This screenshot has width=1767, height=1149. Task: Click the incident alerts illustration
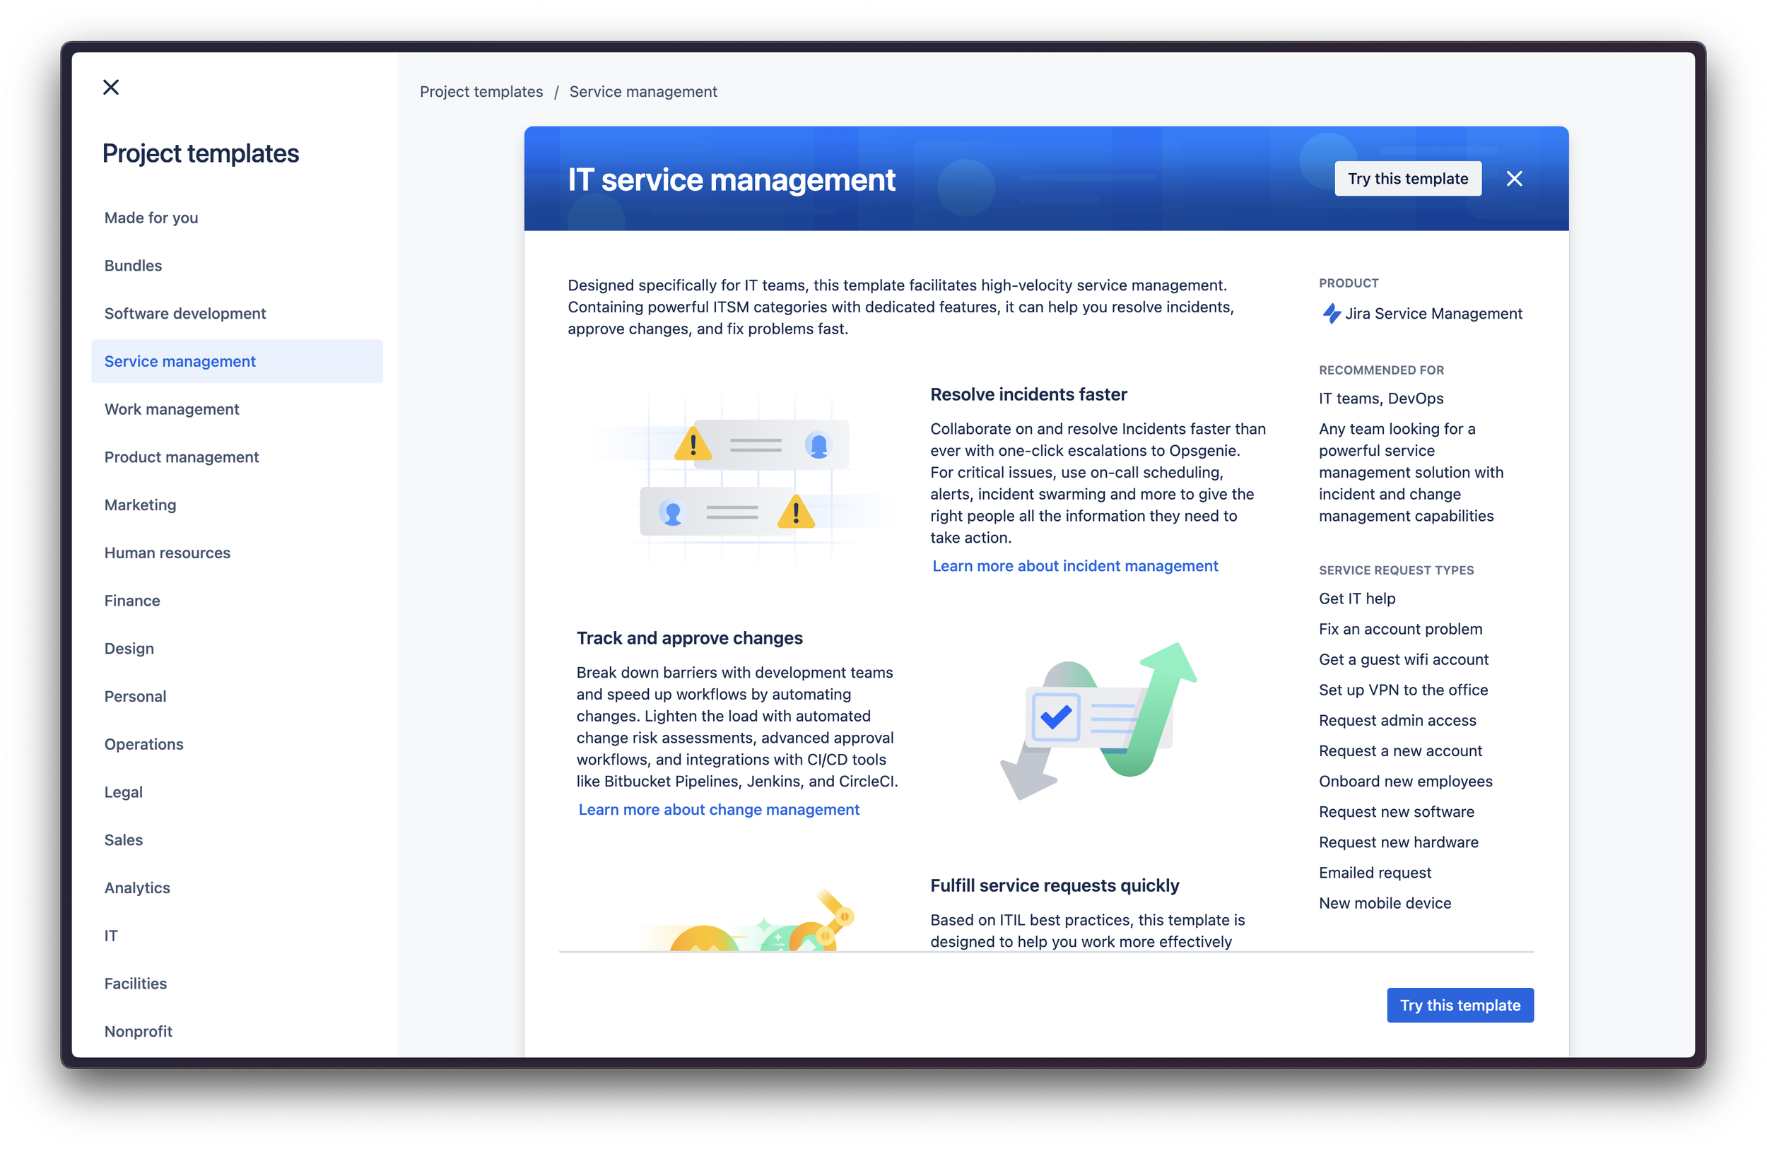[744, 477]
